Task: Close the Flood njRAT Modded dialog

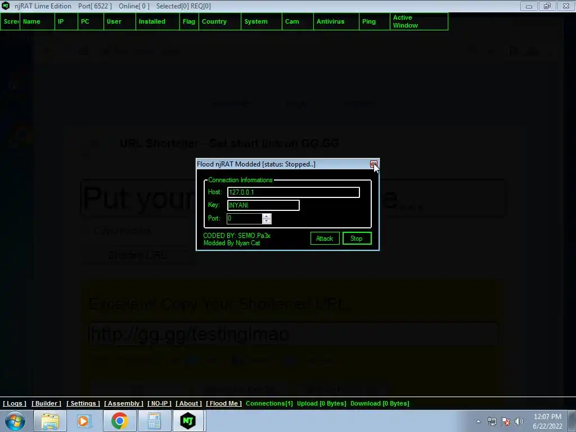Action: click(x=373, y=164)
